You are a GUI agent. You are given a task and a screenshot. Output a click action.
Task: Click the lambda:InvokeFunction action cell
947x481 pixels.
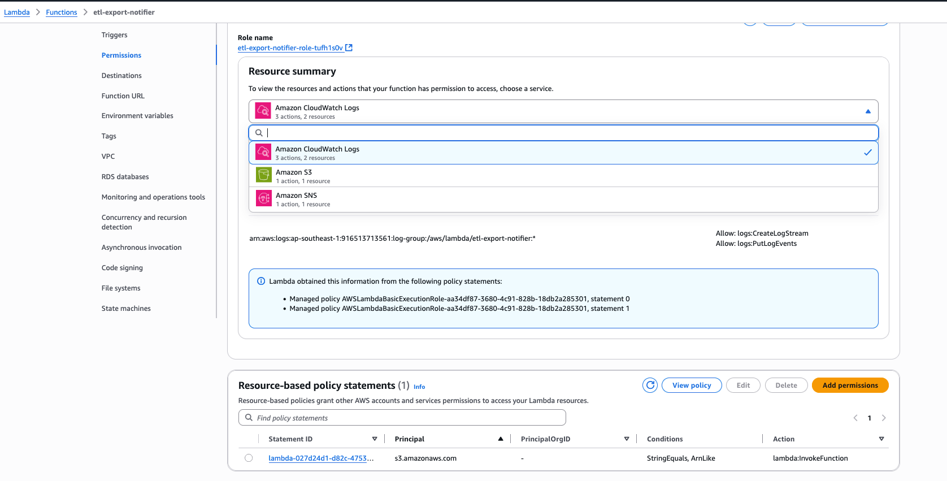(x=810, y=458)
